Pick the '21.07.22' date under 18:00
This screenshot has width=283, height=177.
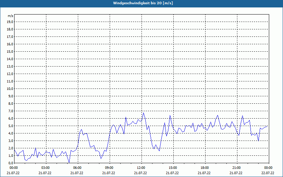tap(204, 173)
